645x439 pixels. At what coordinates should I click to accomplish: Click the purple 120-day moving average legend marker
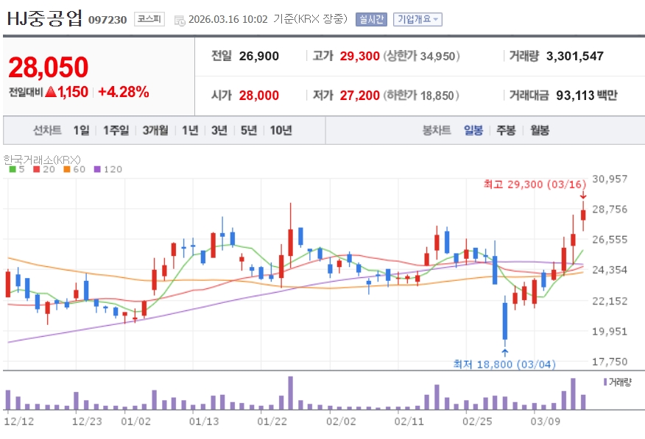click(97, 169)
